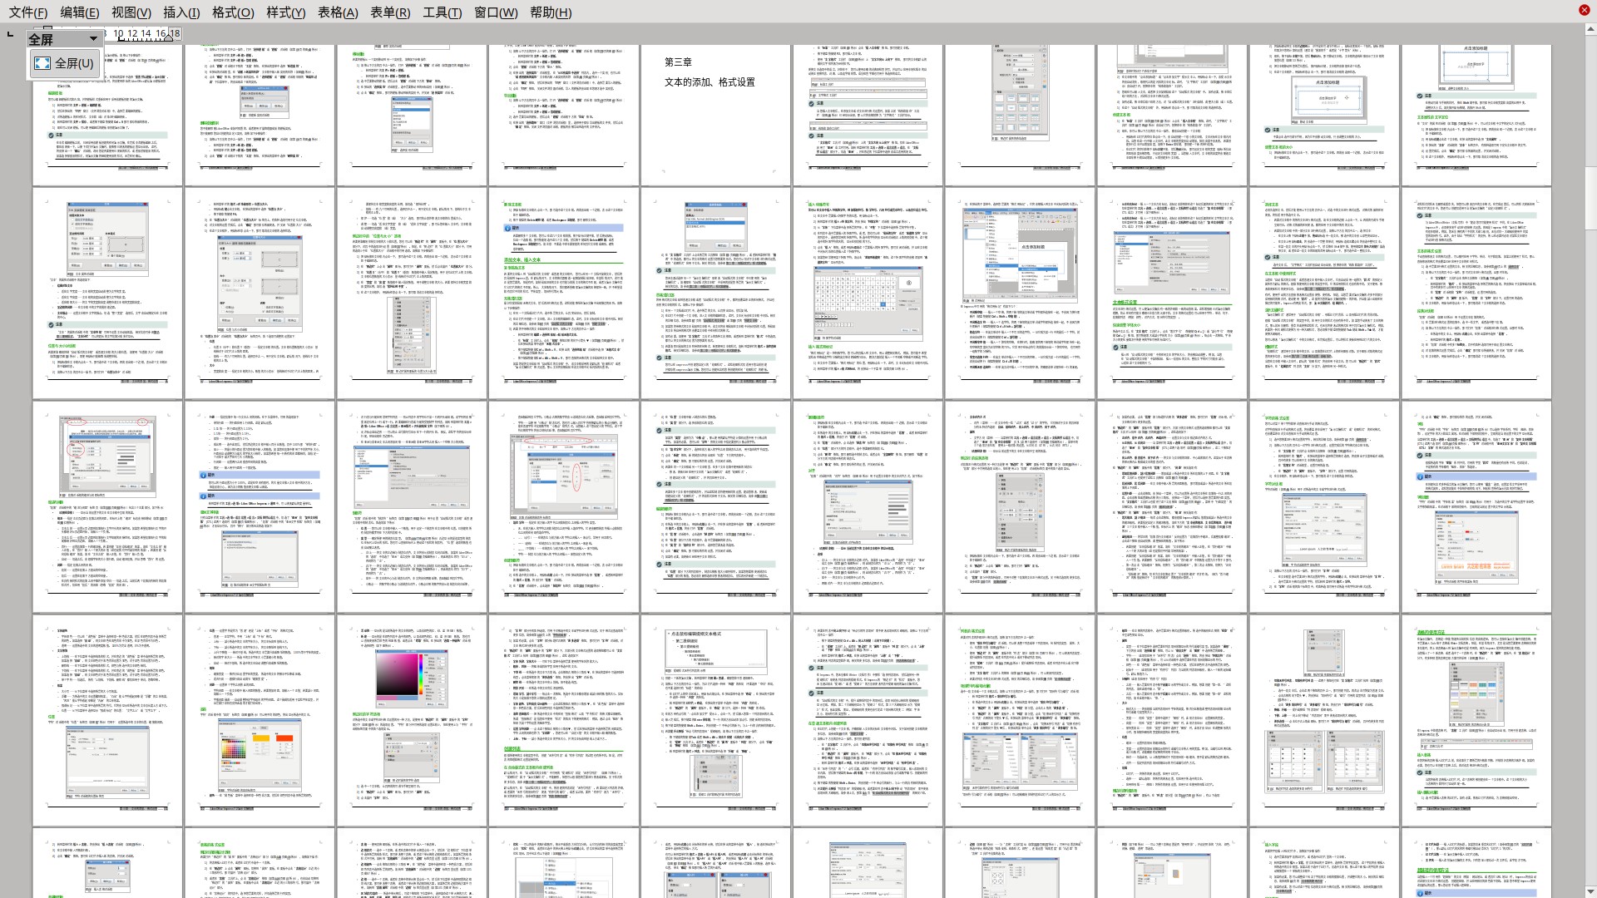Screen dimensions: 1597x898
Task: Open the 视图(V) menu
Action: (131, 12)
